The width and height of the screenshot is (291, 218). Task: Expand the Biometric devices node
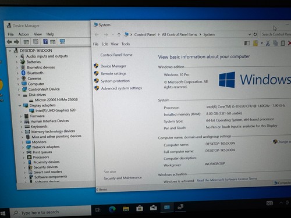click(17, 67)
